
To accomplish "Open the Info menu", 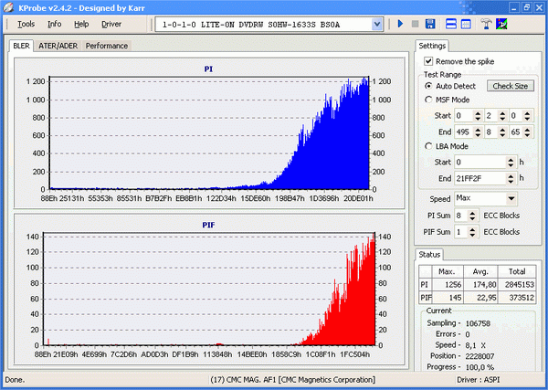I will tap(55, 24).
